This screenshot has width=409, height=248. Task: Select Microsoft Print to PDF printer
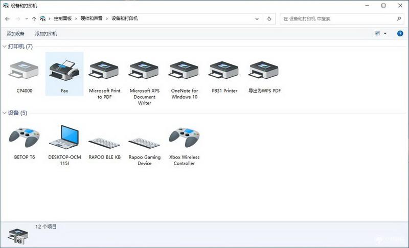pos(104,71)
